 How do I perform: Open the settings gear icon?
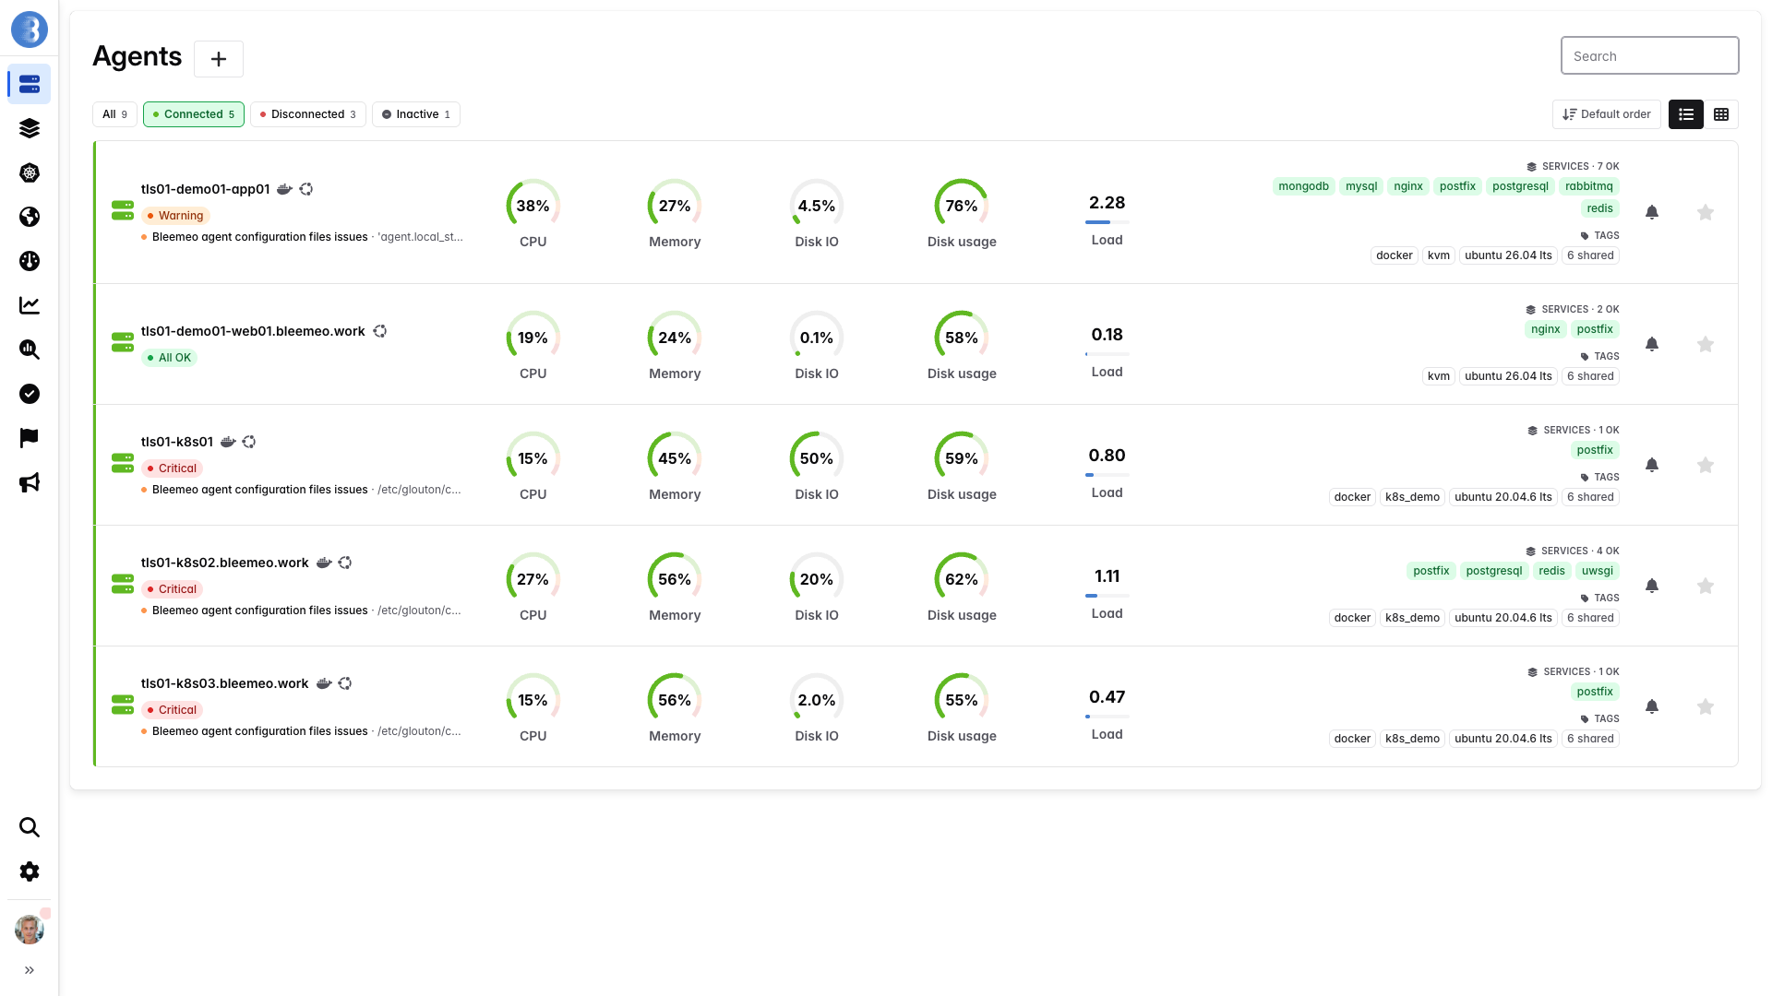[30, 871]
